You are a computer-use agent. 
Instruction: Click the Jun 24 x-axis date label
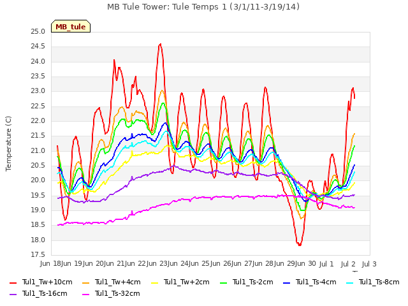point(178,264)
